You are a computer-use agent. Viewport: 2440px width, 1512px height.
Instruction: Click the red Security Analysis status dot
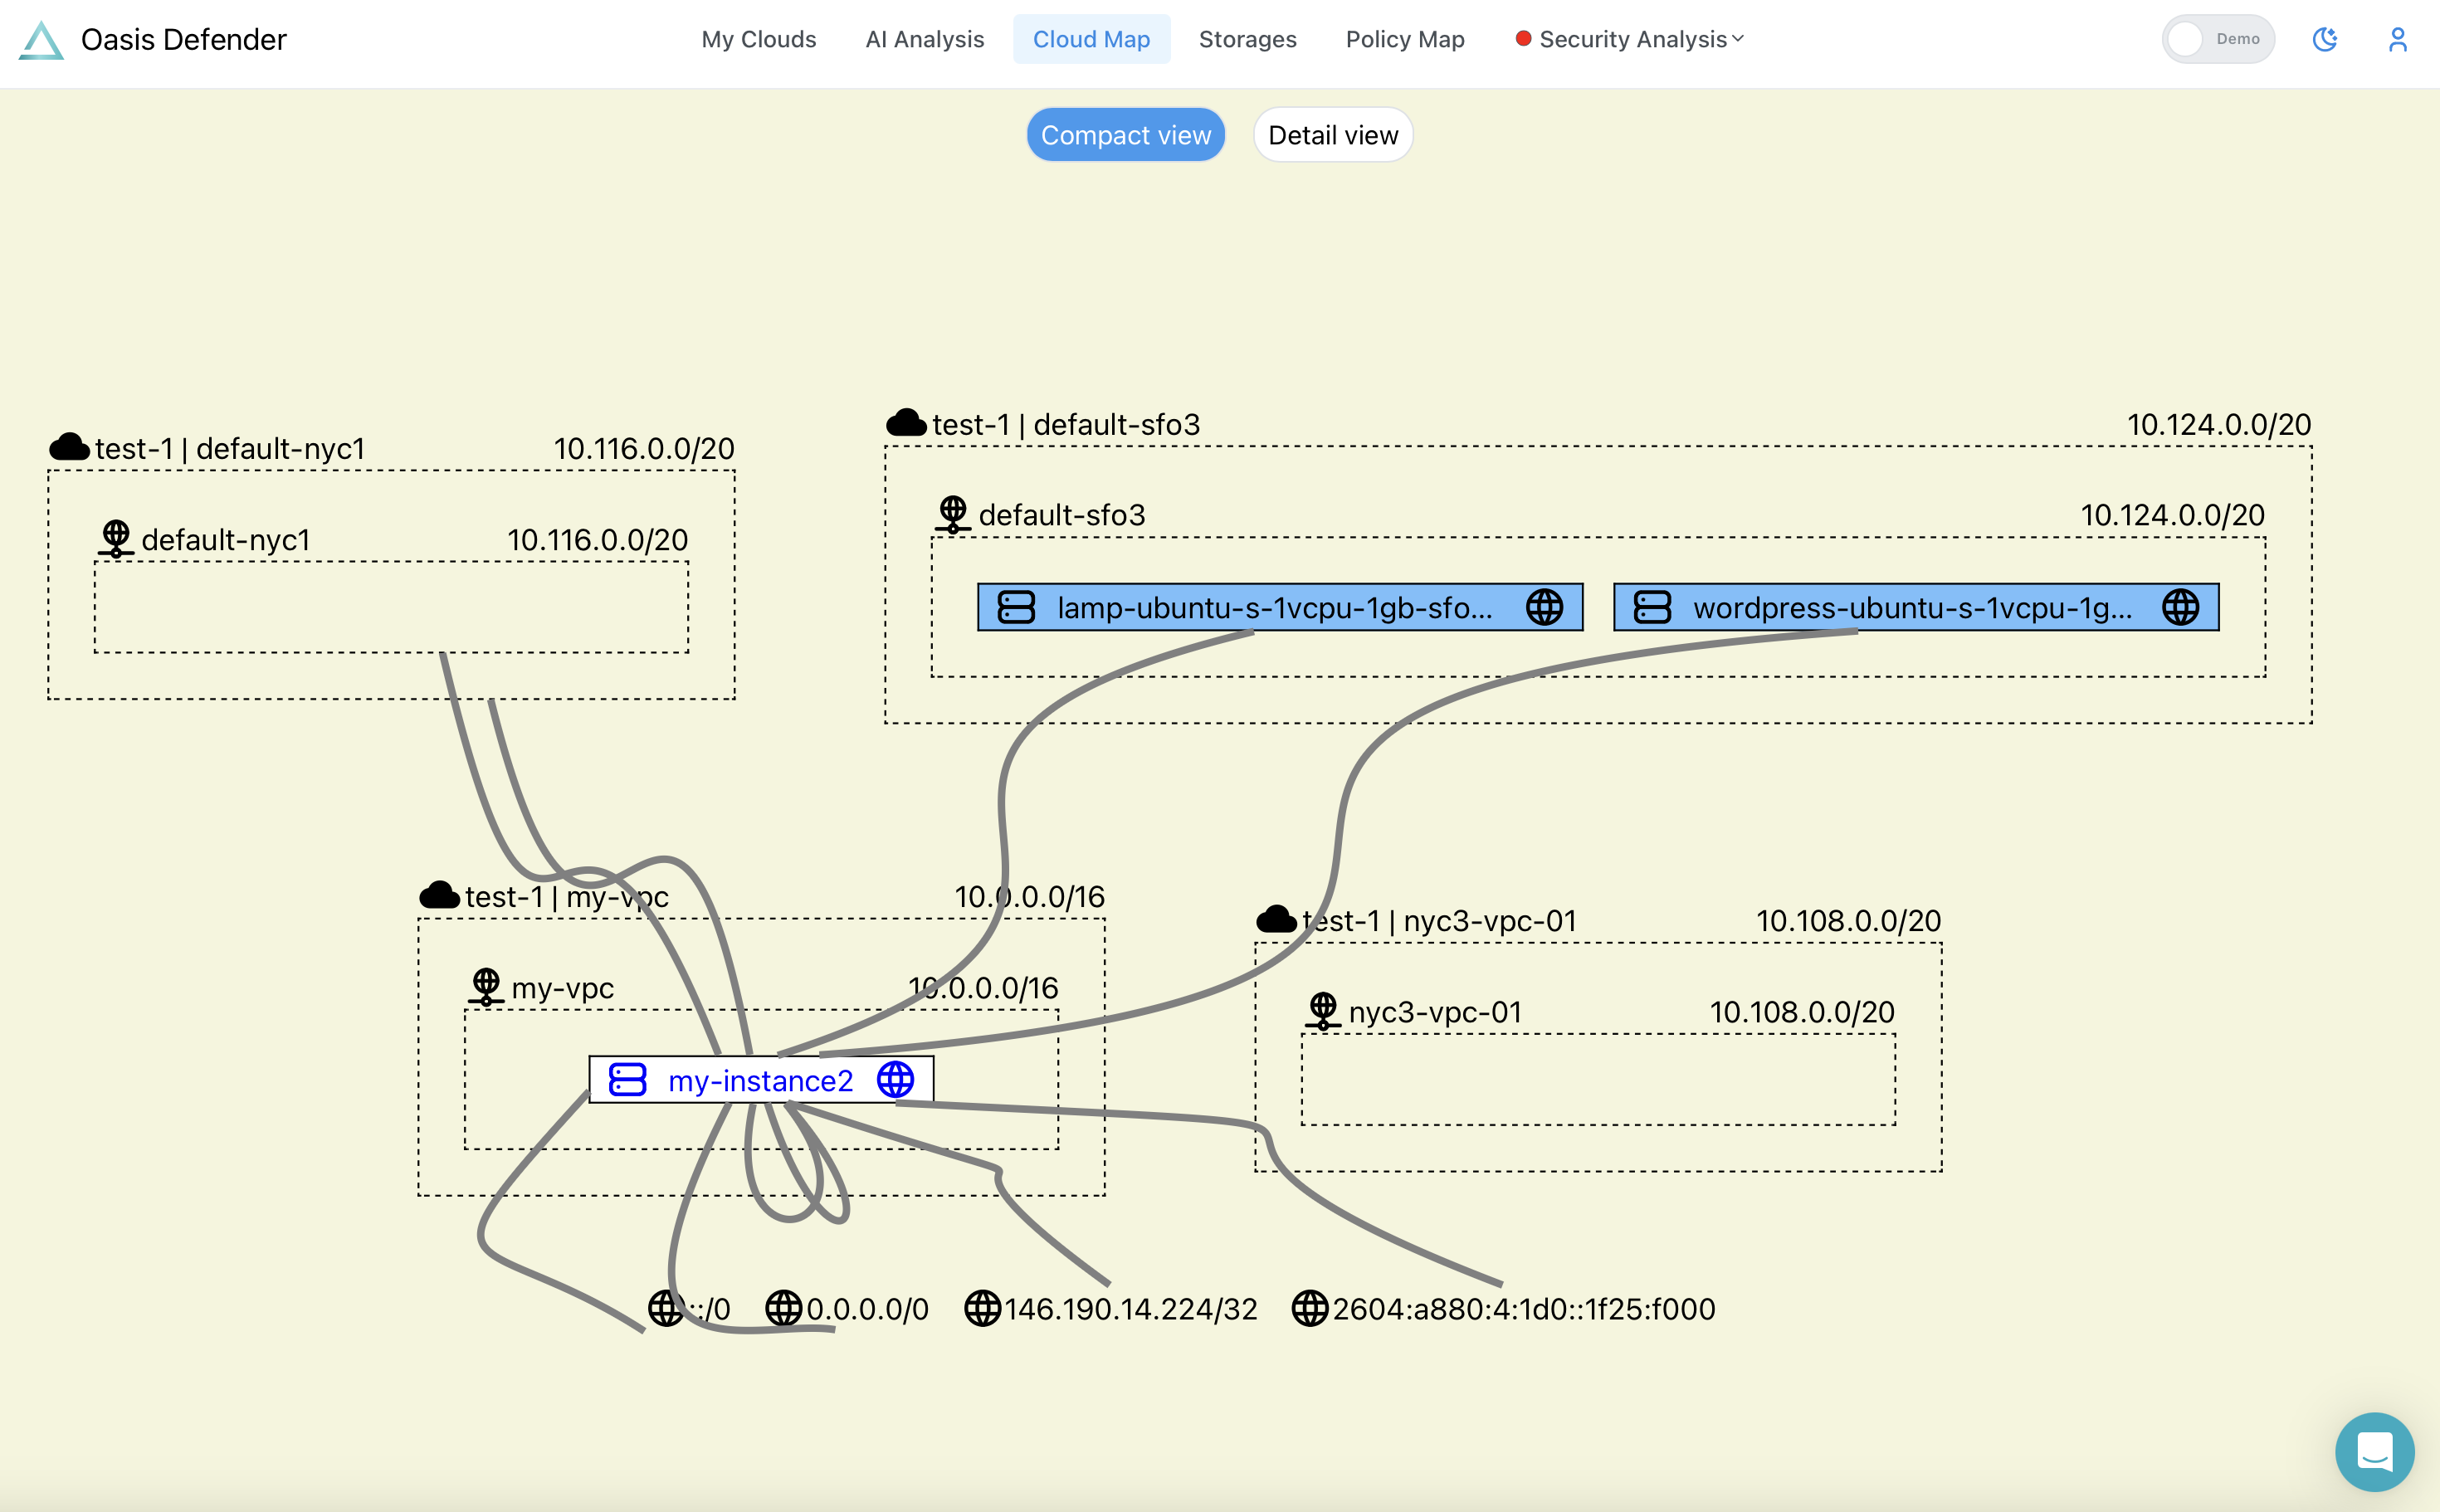click(1523, 39)
